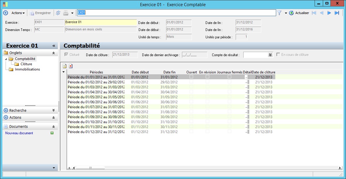Click the Actualiser button
The width and height of the screenshot is (346, 179).
[x=299, y=13]
